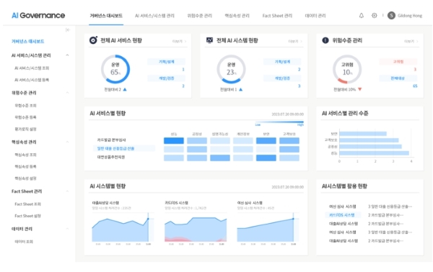This screenshot has width=433, height=272.
Task: Open Fact Sheet 조회 in the sidebar
Action: click(27, 204)
